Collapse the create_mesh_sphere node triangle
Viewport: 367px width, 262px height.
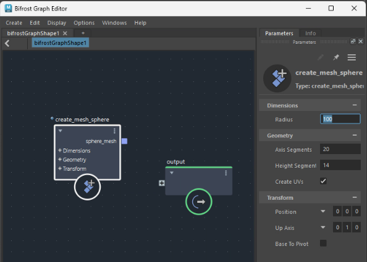[61, 131]
